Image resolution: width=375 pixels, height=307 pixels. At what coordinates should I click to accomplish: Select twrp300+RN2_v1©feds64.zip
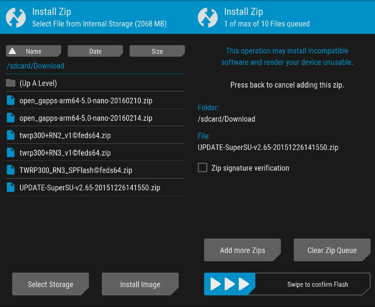[x=95, y=135]
